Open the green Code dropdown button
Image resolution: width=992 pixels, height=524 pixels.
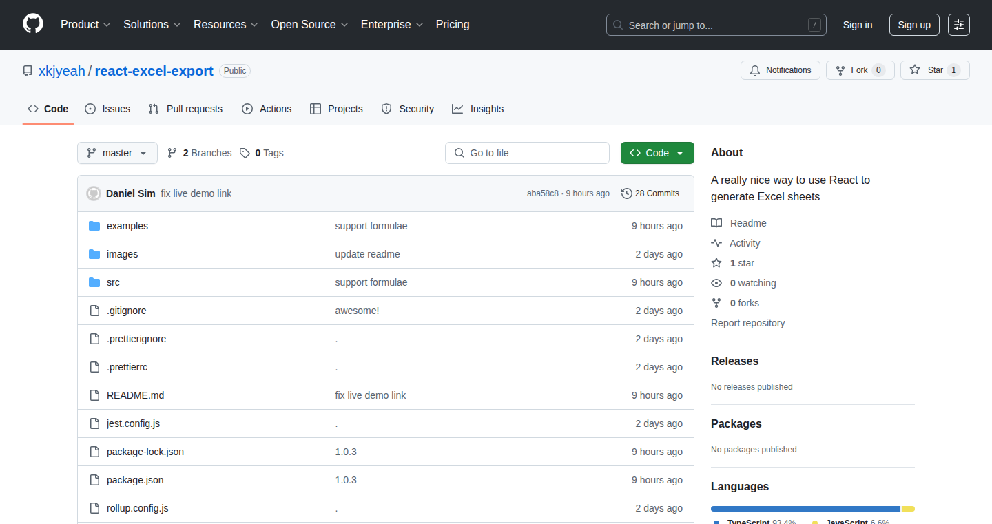[657, 153]
